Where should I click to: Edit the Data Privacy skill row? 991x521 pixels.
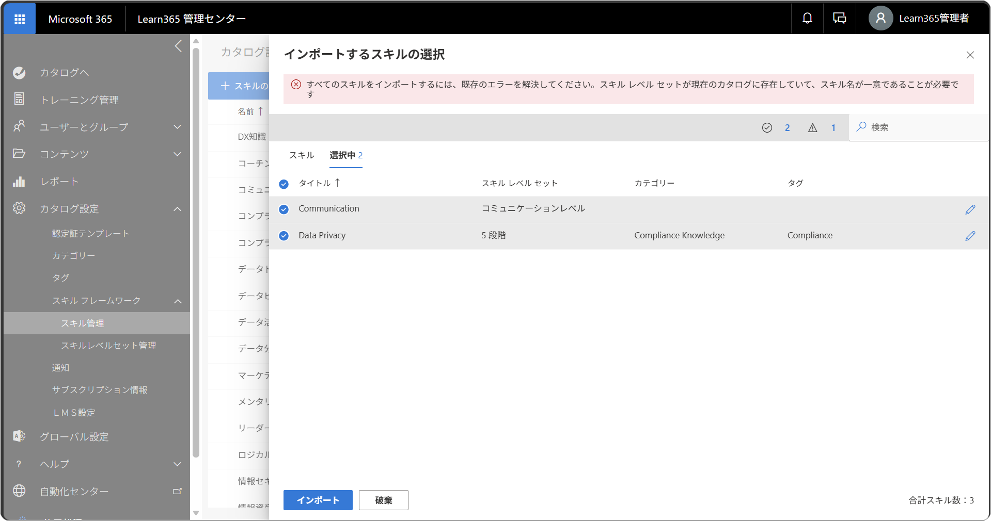pos(970,236)
